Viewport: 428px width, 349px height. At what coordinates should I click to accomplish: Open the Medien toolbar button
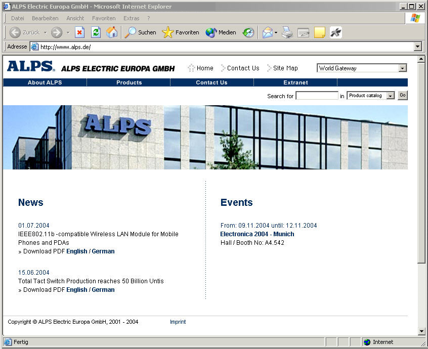[221, 32]
